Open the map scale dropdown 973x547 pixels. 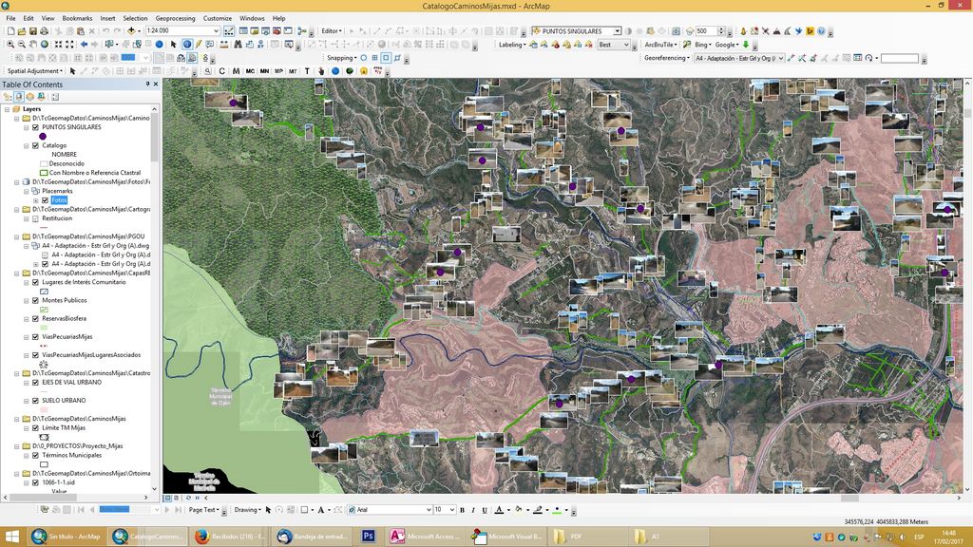(x=216, y=31)
